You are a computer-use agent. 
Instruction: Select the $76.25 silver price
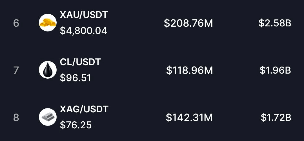coord(76,125)
